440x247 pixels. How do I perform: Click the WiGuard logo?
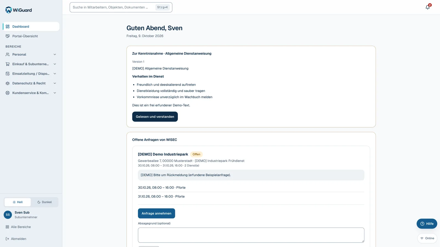pos(18,10)
